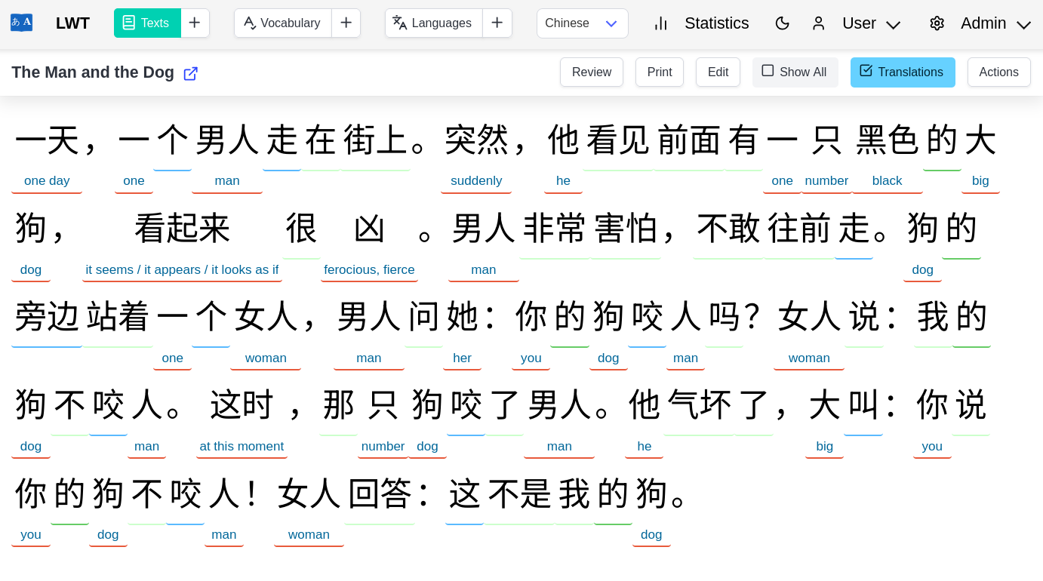
Task: Open the Statistics page
Action: (x=715, y=23)
